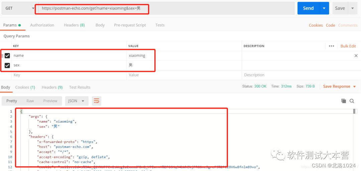Open the Comments link
The image size is (361, 171).
coord(348,25)
